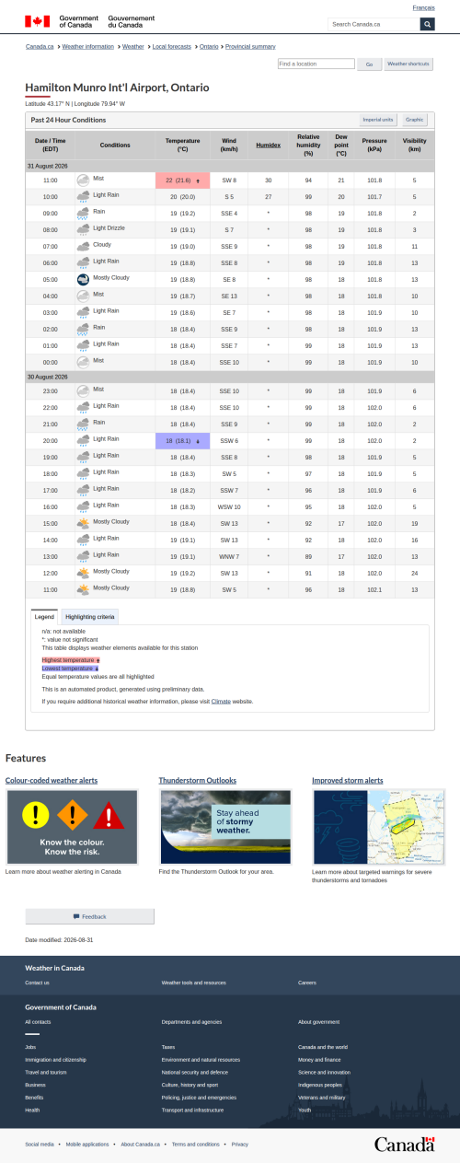Click the Mostly Cloudy sun icon at 11:00 on 30 August
The width and height of the screenshot is (460, 1163).
pos(83,589)
